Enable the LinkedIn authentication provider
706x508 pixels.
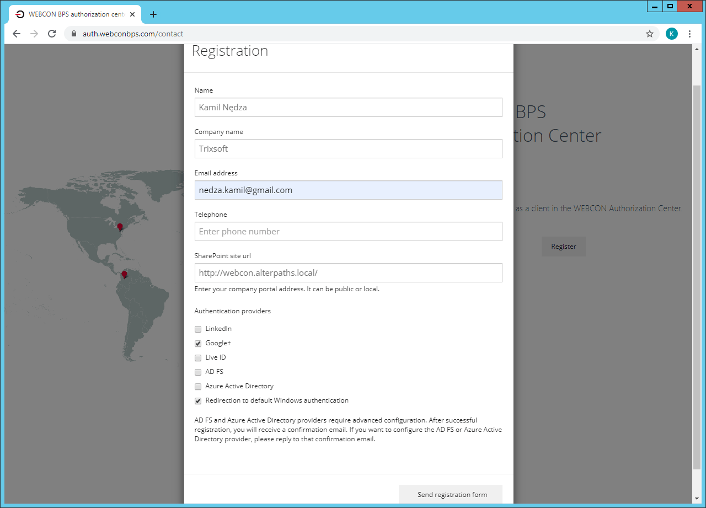[x=198, y=329]
